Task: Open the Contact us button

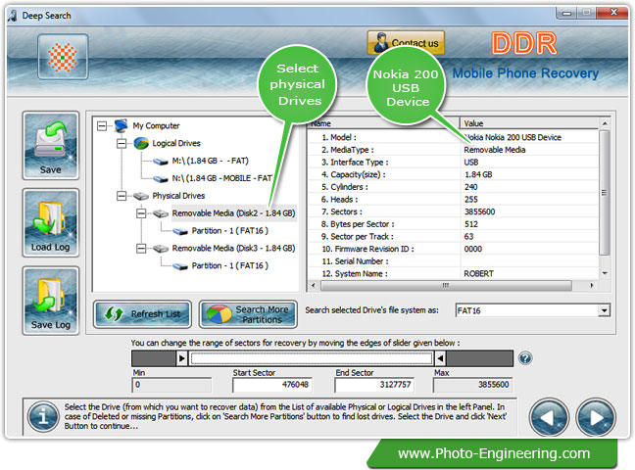Action: pyautogui.click(x=406, y=43)
